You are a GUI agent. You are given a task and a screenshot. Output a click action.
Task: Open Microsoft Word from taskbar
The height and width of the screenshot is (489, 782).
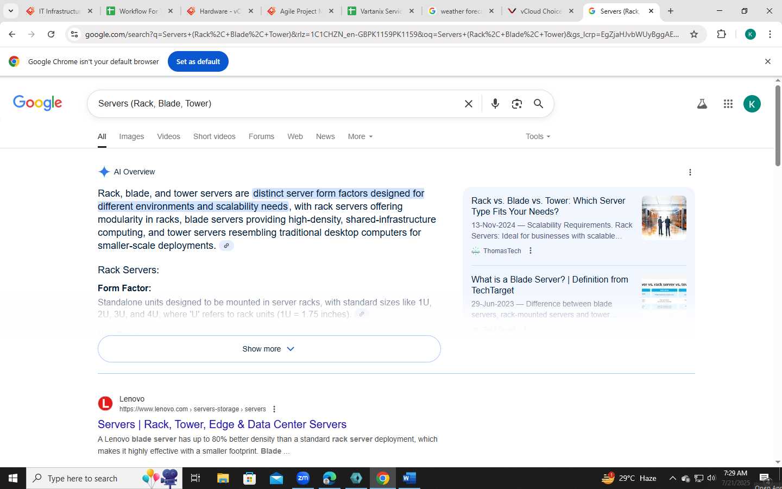pos(409,478)
